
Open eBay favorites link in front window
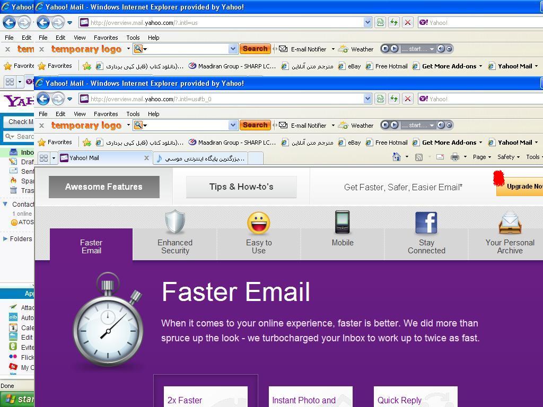coord(350,142)
